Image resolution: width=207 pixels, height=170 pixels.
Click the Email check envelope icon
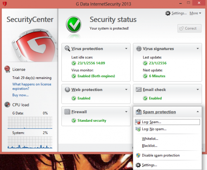139,90
